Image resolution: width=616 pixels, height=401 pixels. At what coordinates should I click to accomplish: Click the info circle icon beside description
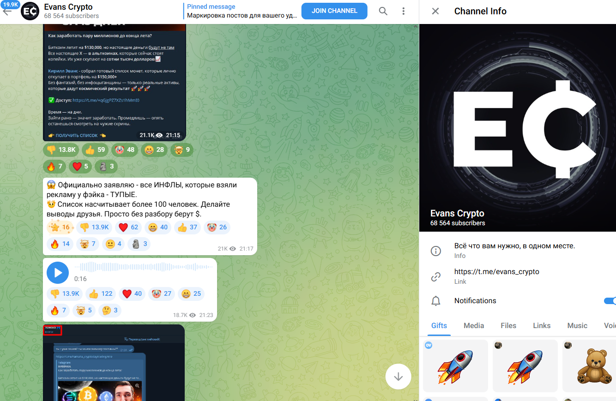pyautogui.click(x=435, y=251)
